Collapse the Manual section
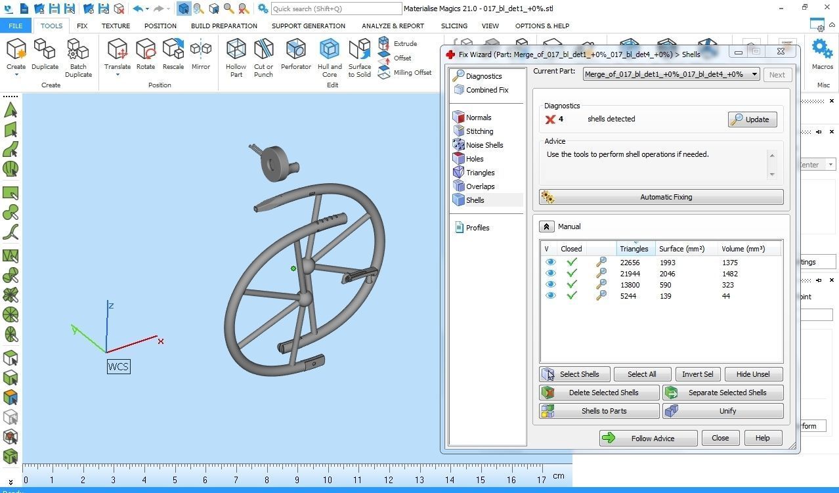The image size is (839, 493). (547, 226)
